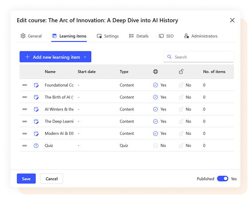Click the content icon of The Deep Learni row
The image size is (251, 198).
(36, 122)
